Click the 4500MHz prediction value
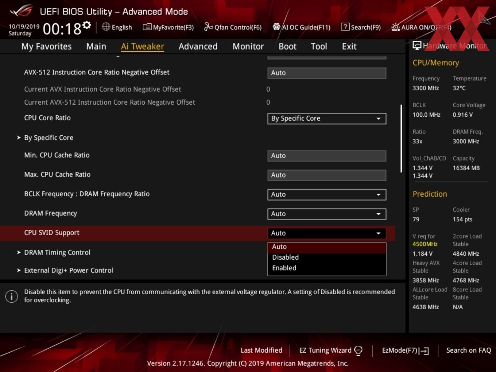The image size is (496, 372). 425,244
